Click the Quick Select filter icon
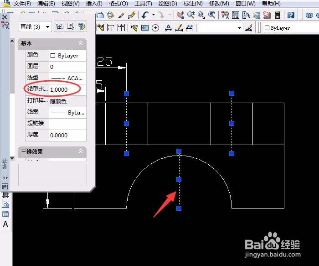The height and width of the screenshot is (266, 319). 82,26
